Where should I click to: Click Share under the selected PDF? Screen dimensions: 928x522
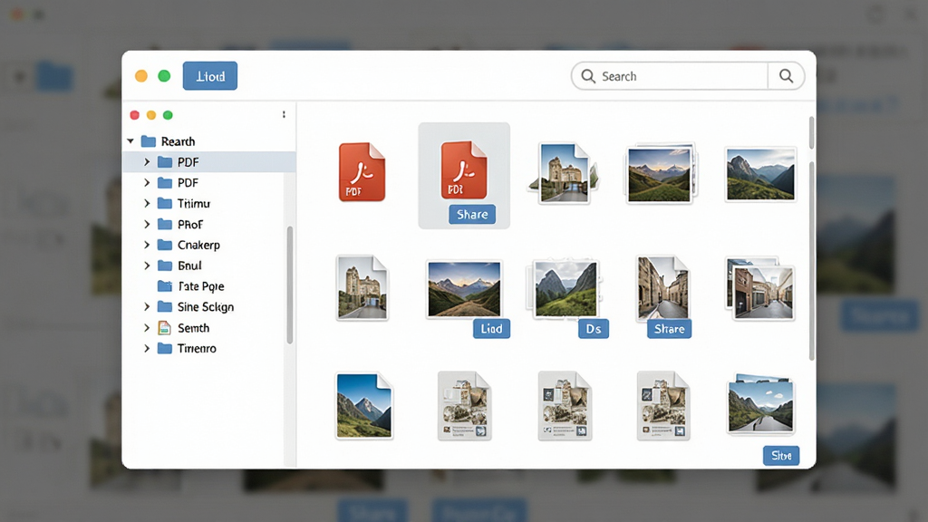[x=472, y=214]
